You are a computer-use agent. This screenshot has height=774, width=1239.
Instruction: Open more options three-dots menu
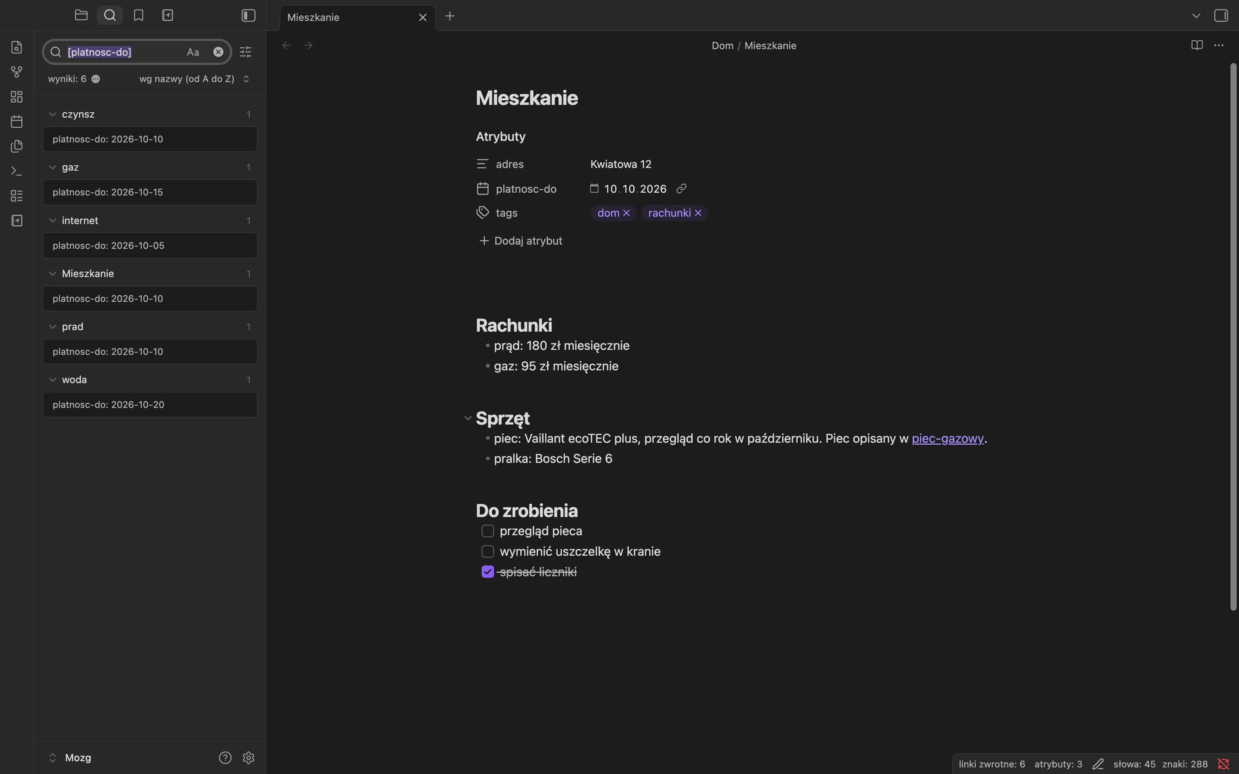tap(1219, 45)
